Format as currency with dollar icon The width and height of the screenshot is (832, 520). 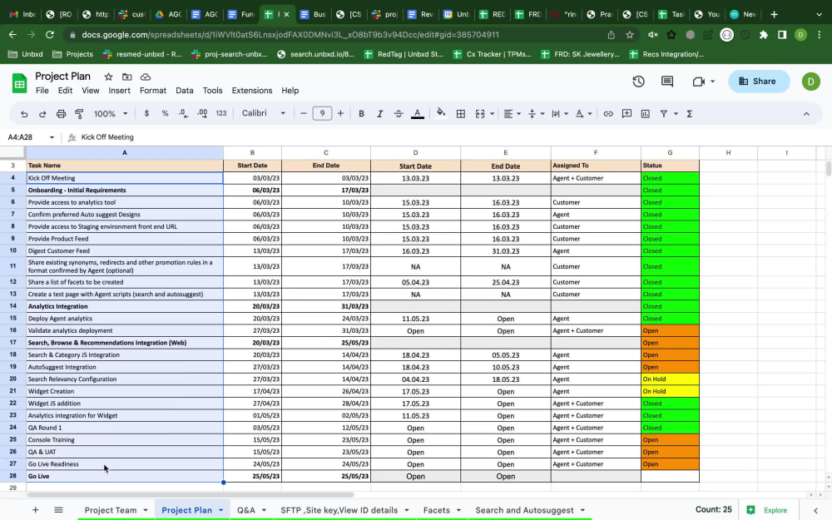point(146,113)
